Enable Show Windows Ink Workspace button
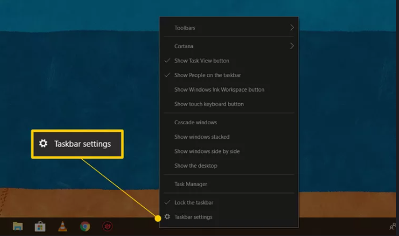The width and height of the screenshot is (399, 236). [229, 89]
